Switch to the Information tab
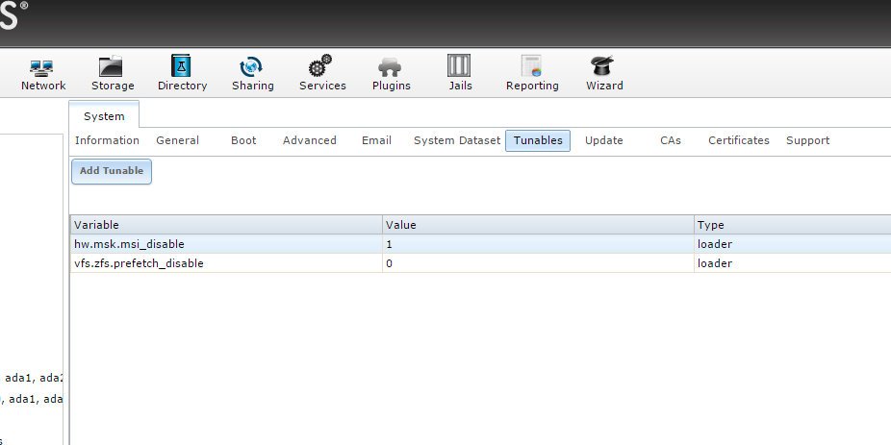This screenshot has height=445, width=891. tap(107, 140)
